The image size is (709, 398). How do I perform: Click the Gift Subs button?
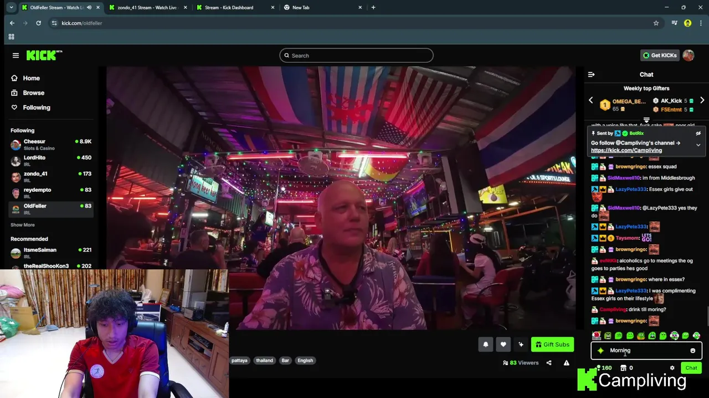click(552, 344)
